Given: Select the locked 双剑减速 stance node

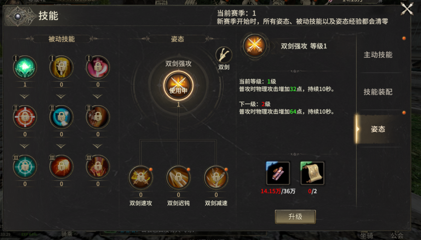Looking at the screenshot, I should 216,177.
